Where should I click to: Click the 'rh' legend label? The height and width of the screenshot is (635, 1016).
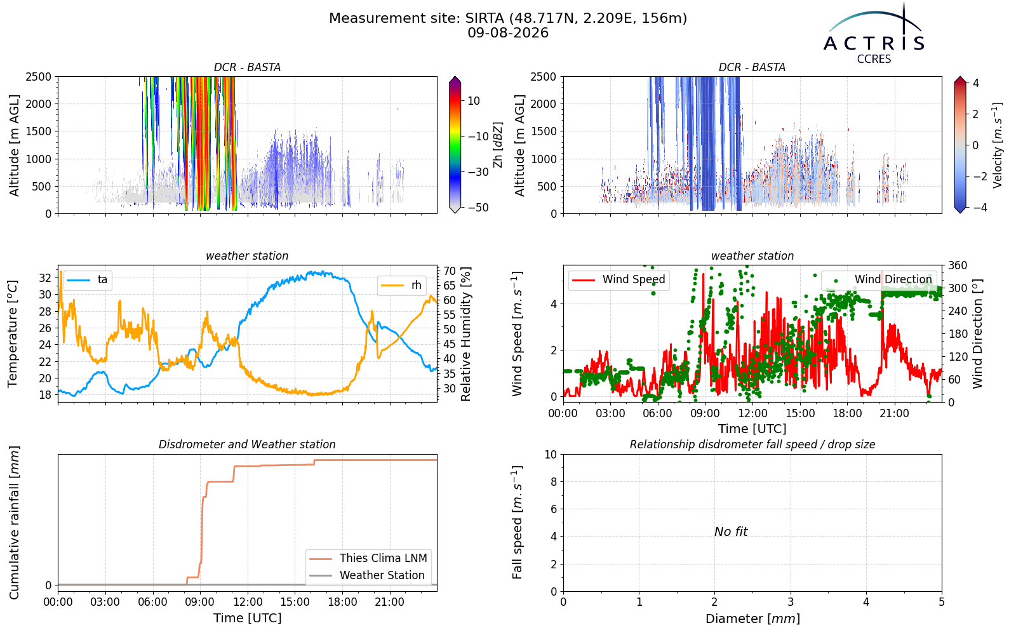click(416, 285)
